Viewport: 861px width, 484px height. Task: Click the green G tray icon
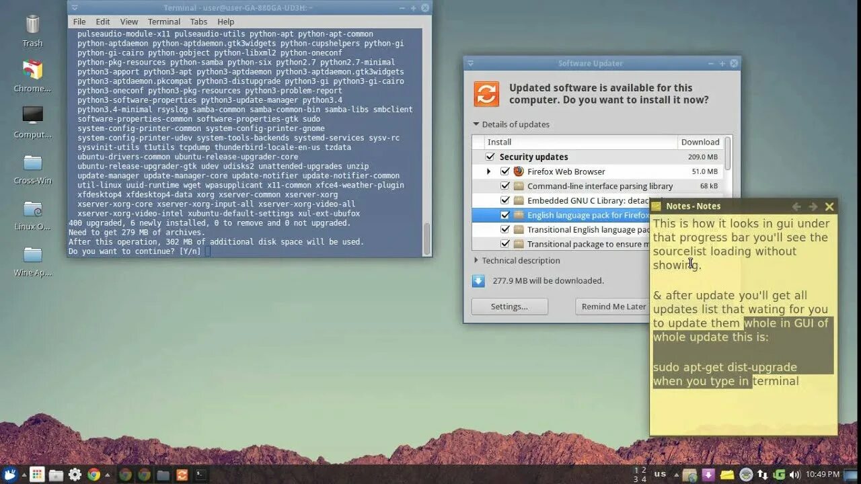pos(779,475)
